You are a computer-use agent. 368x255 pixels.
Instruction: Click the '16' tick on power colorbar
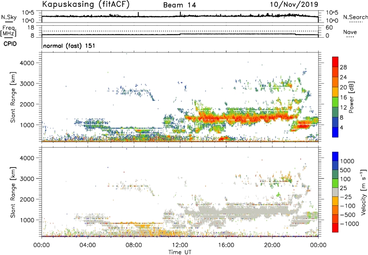(x=343, y=98)
